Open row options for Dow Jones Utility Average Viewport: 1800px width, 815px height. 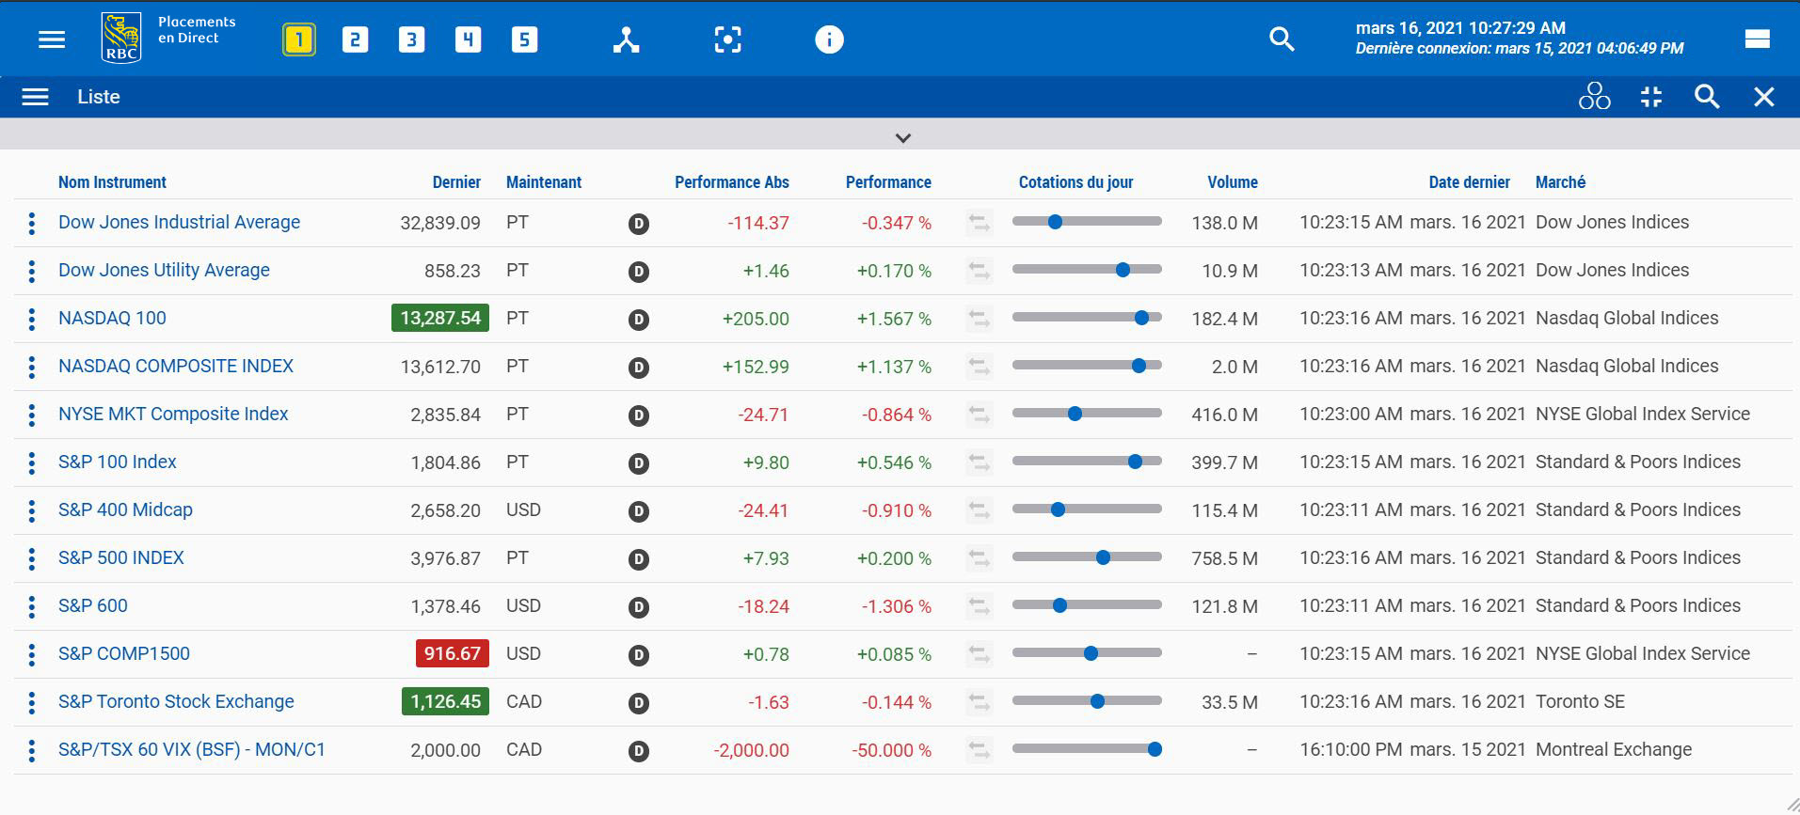tap(32, 271)
